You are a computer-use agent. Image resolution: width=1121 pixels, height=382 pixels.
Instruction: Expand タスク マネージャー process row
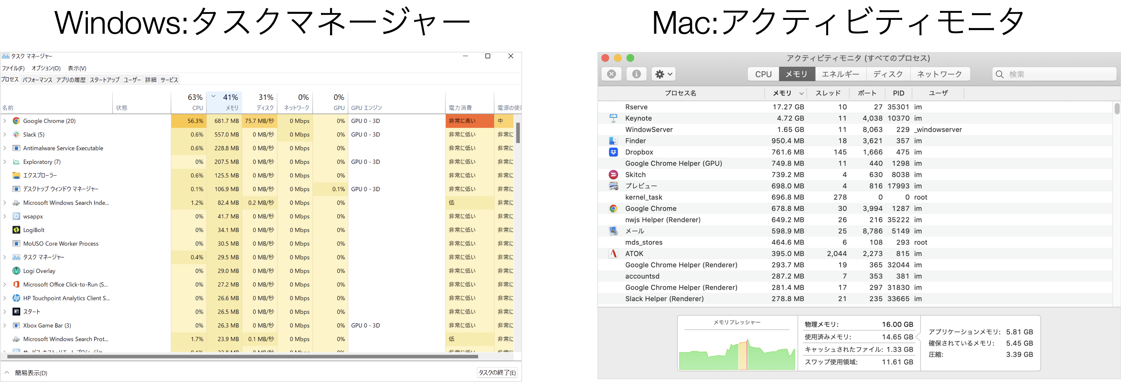coord(5,257)
